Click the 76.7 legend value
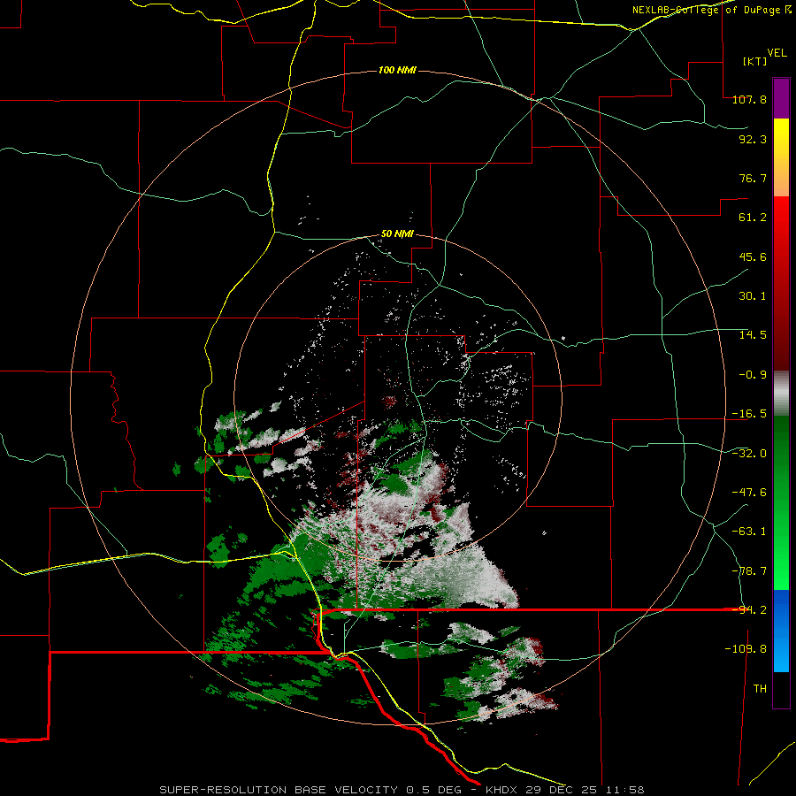 [x=753, y=178]
